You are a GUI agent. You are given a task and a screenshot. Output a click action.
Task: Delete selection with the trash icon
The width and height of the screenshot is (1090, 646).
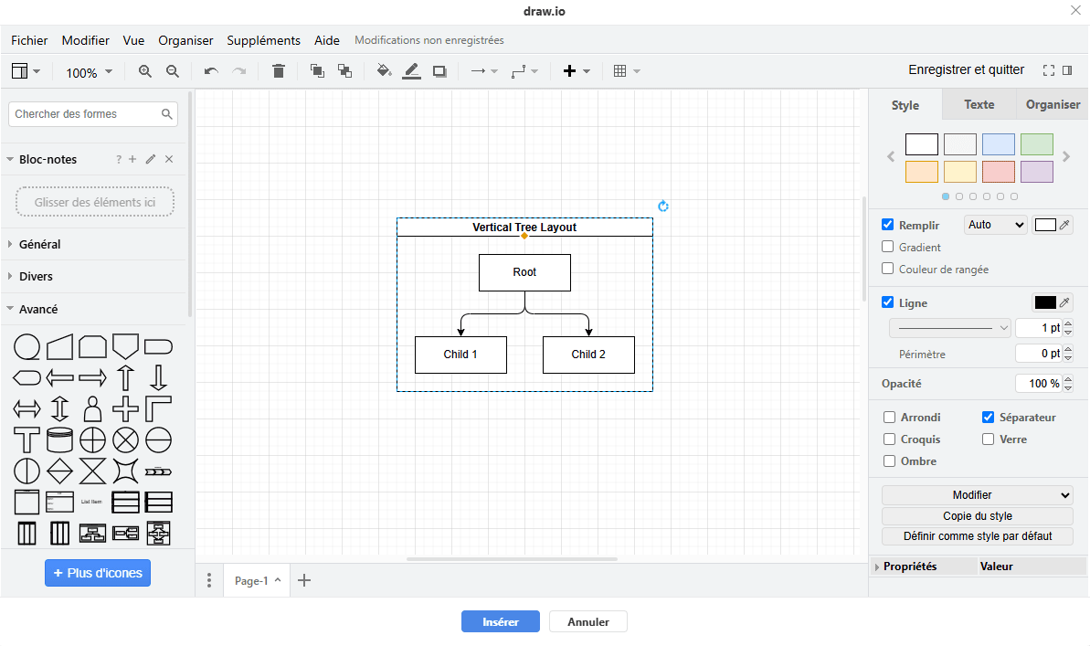coord(279,71)
